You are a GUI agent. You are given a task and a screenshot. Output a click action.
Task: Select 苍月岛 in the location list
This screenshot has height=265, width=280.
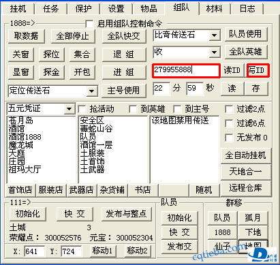pyautogui.click(x=21, y=121)
